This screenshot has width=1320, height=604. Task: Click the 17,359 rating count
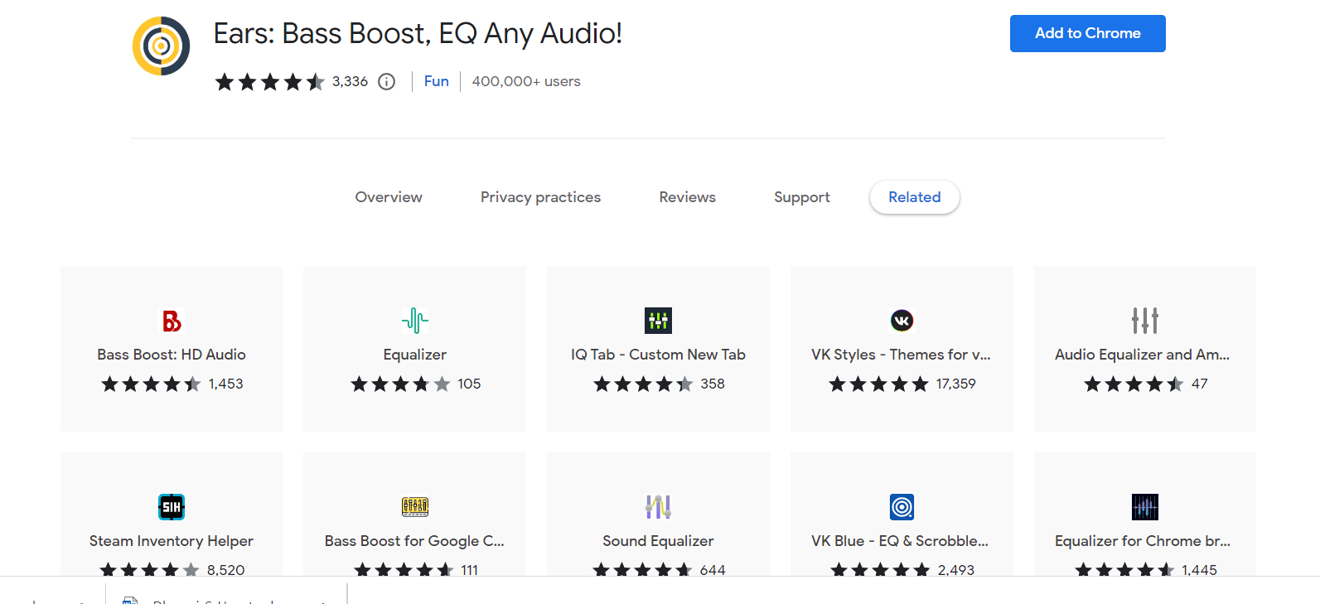pyautogui.click(x=955, y=384)
